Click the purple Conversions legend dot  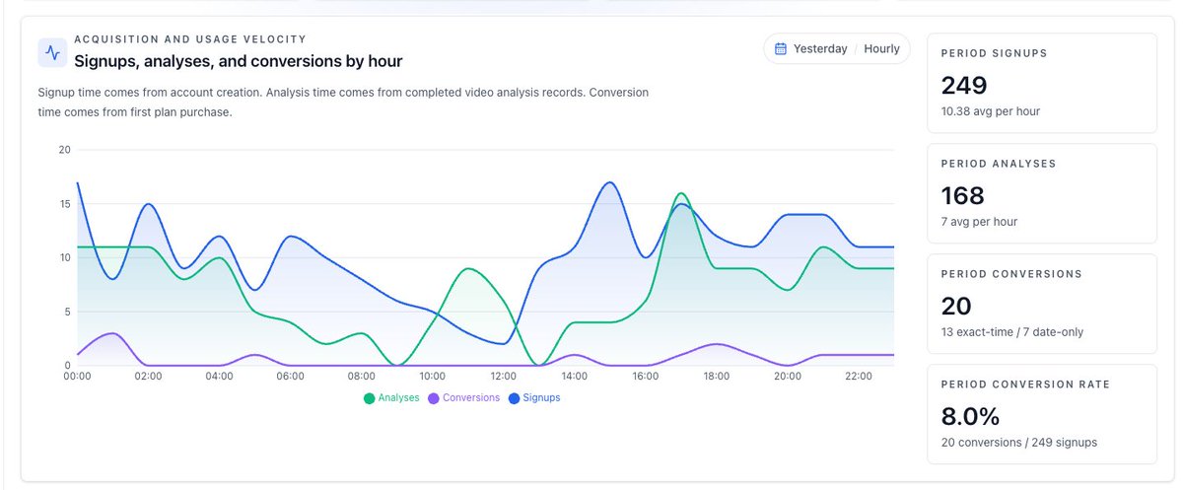click(x=434, y=398)
